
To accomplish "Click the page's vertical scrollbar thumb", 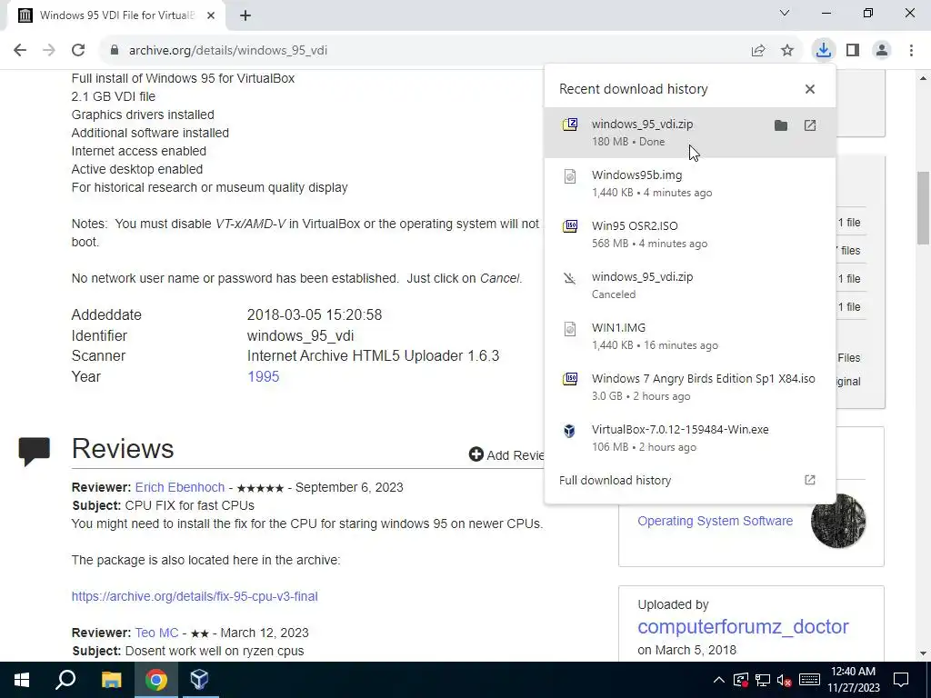I will click(923, 208).
